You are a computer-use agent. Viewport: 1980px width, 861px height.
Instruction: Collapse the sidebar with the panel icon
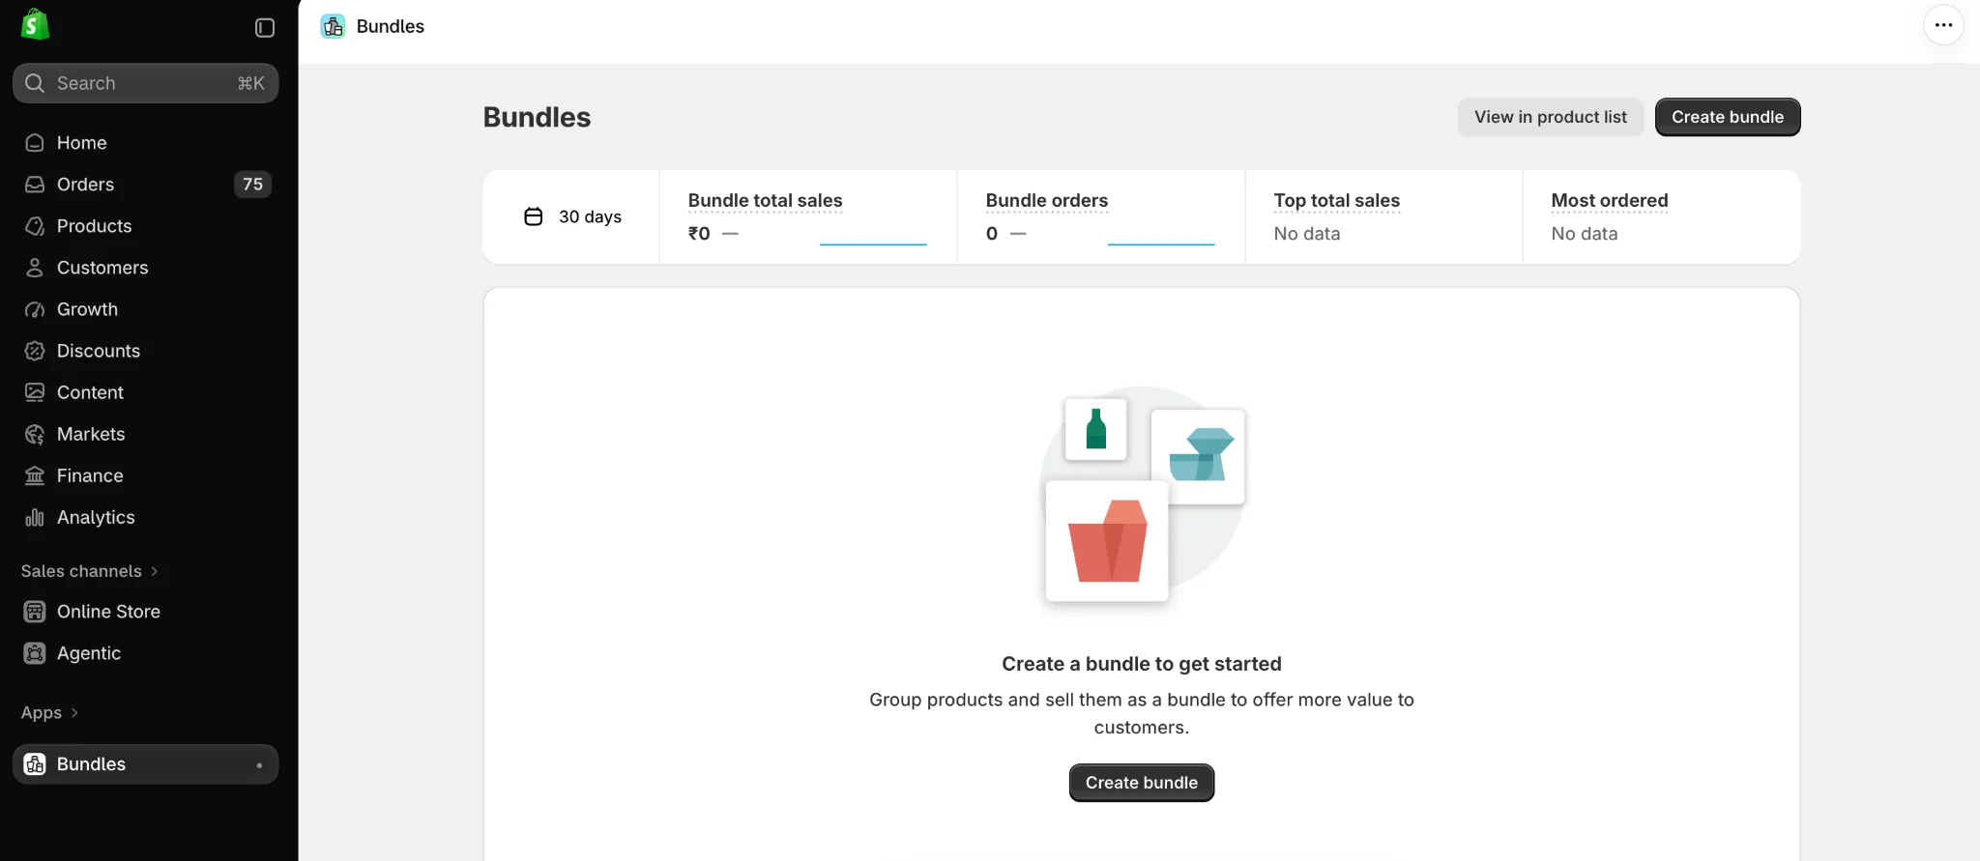click(265, 28)
